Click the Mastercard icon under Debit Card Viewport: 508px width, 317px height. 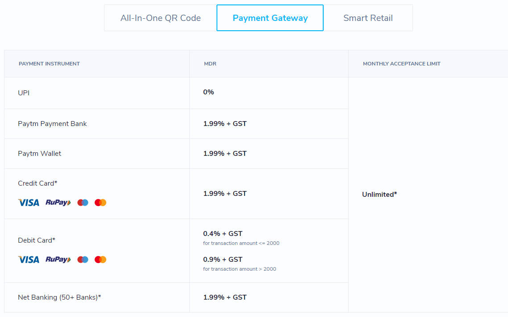pos(83,259)
